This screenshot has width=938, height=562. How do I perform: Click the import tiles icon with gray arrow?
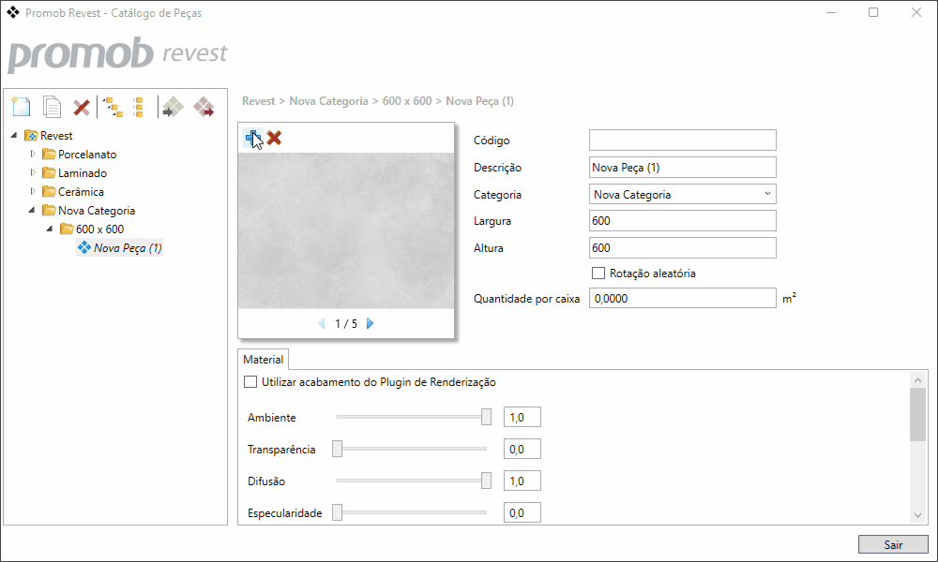click(x=172, y=107)
